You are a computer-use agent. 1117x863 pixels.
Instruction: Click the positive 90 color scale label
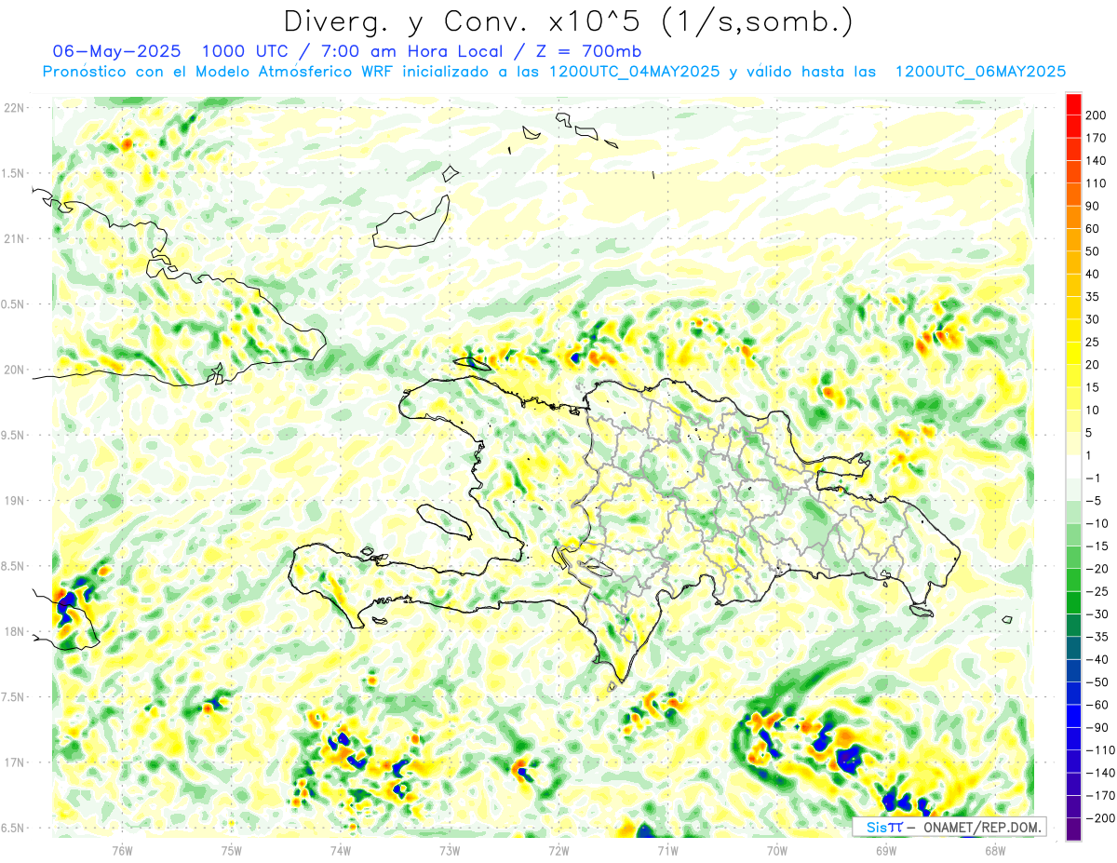click(1093, 206)
